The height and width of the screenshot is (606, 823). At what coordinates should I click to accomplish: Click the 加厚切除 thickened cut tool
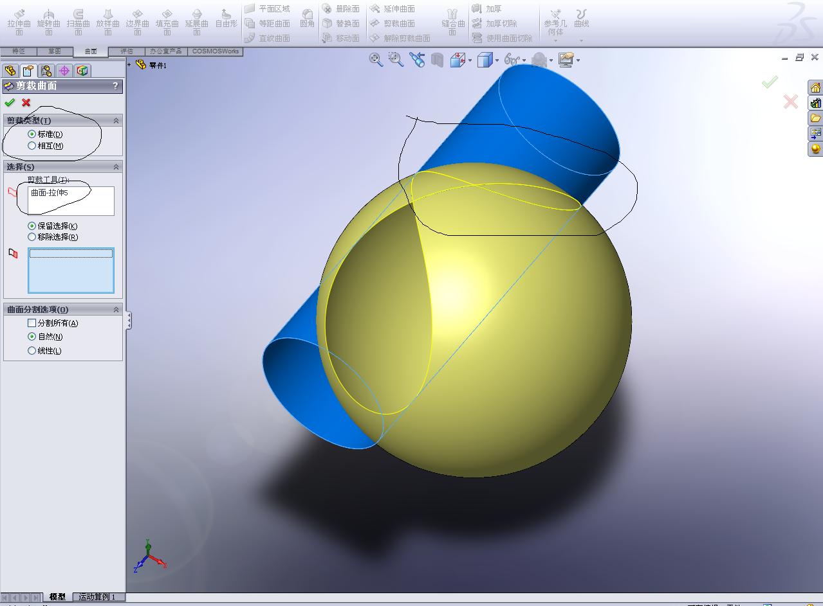click(x=494, y=24)
